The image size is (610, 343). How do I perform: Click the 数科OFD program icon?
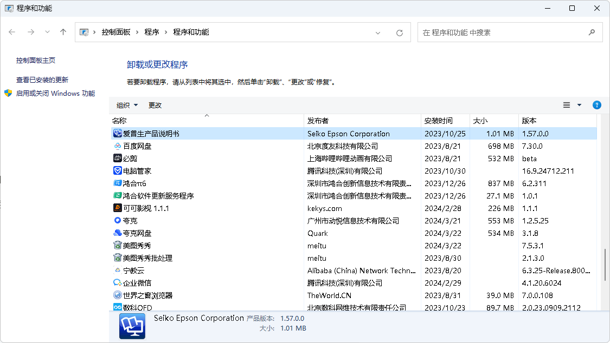118,307
